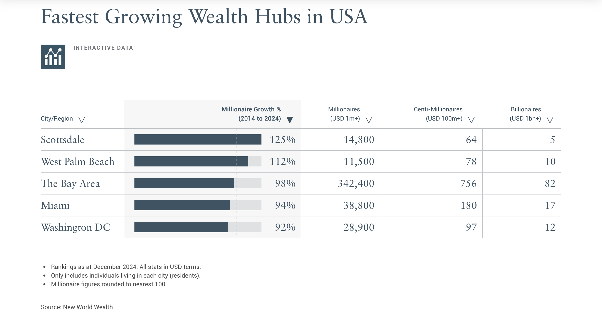
Task: Sort by City/Region triangle icon
Action: [x=82, y=120]
